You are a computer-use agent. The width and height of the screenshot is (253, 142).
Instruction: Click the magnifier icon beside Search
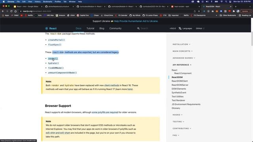[x=138, y=28]
